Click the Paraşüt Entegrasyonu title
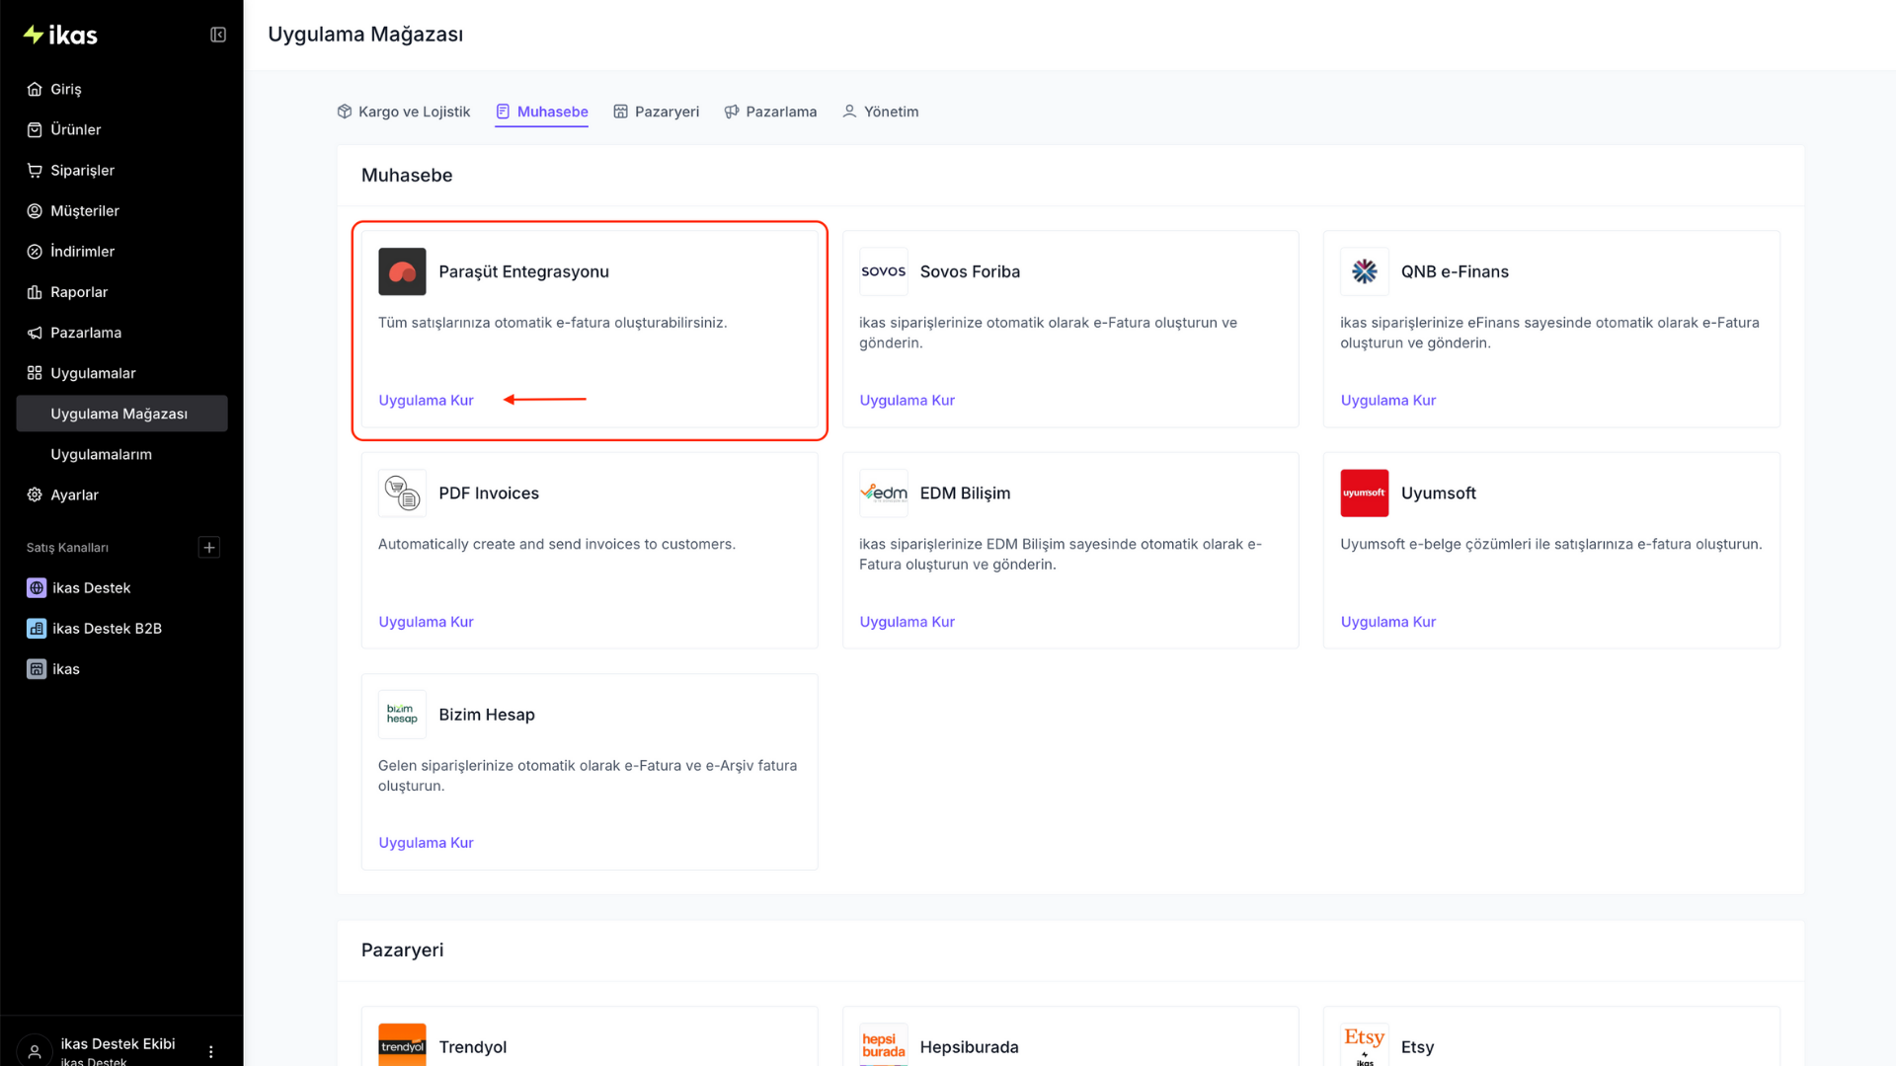Screen dimensions: 1896x1066 coord(523,271)
